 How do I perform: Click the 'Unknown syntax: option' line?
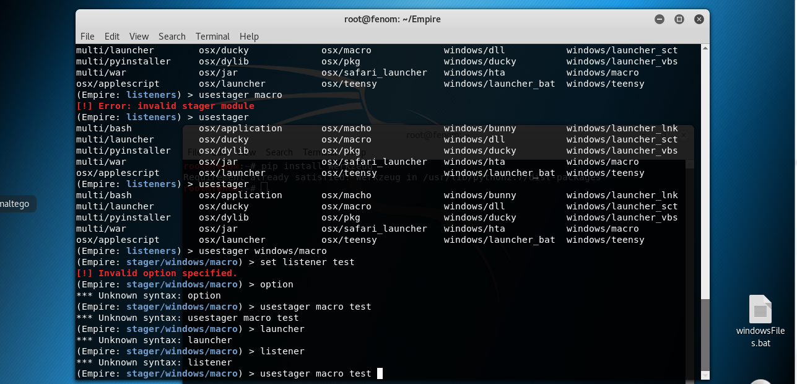[149, 295]
